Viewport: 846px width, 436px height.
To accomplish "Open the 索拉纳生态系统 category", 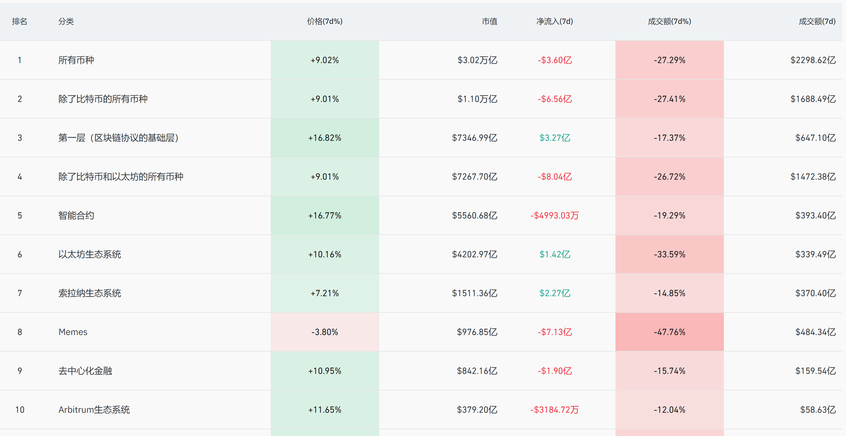I will [90, 293].
